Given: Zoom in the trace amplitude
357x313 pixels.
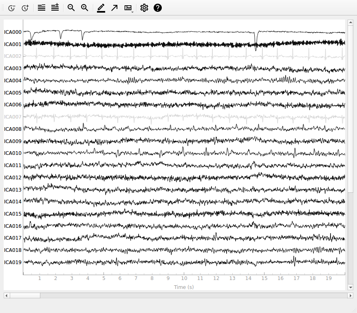Looking at the screenshot, I should point(85,8).
